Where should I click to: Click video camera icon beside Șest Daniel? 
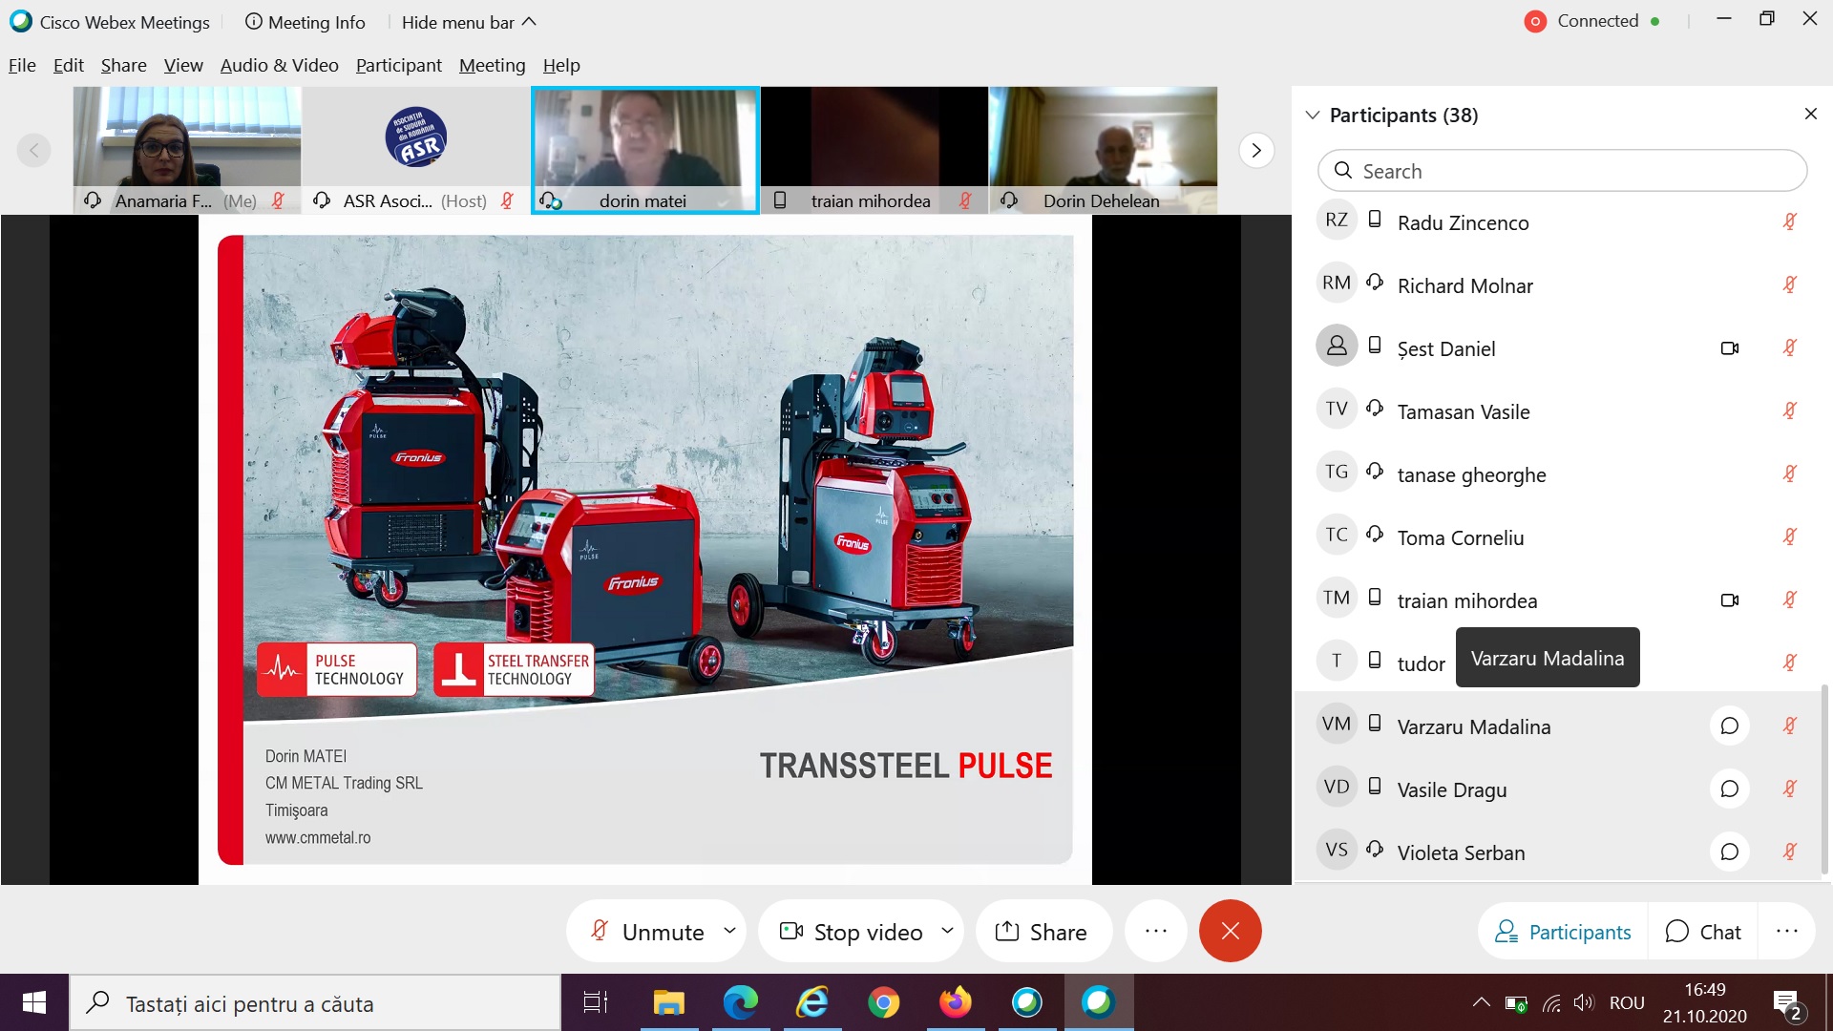click(1729, 348)
